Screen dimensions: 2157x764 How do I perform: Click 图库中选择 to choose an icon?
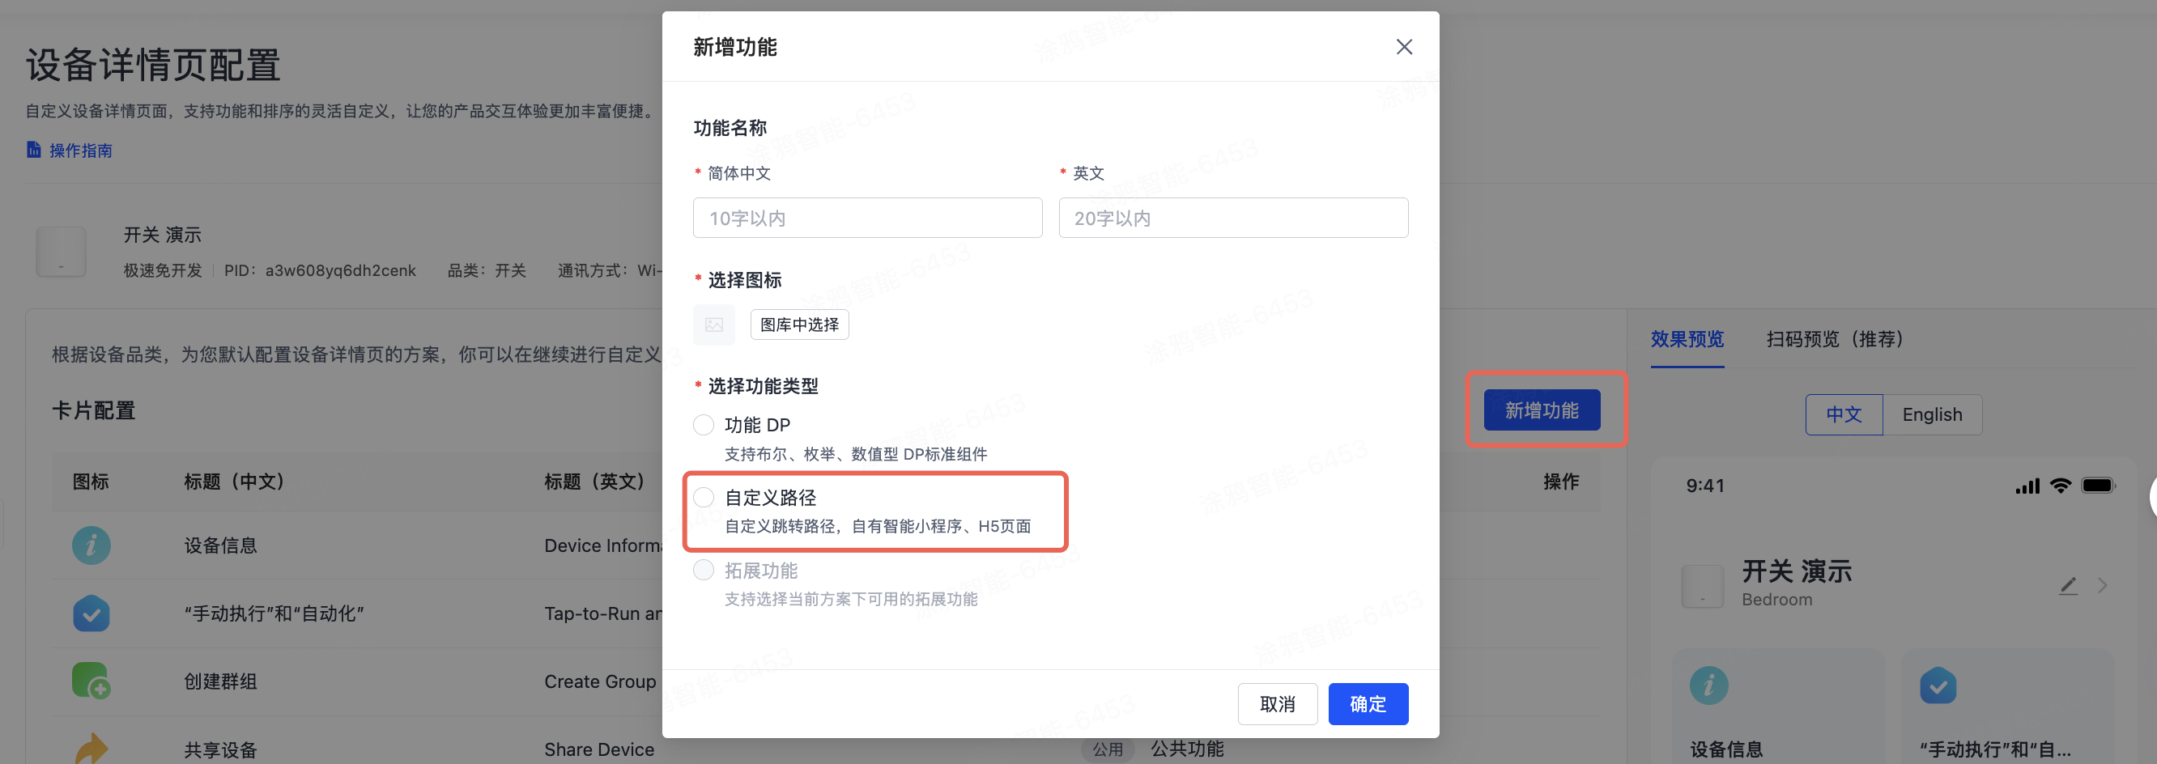coord(799,325)
